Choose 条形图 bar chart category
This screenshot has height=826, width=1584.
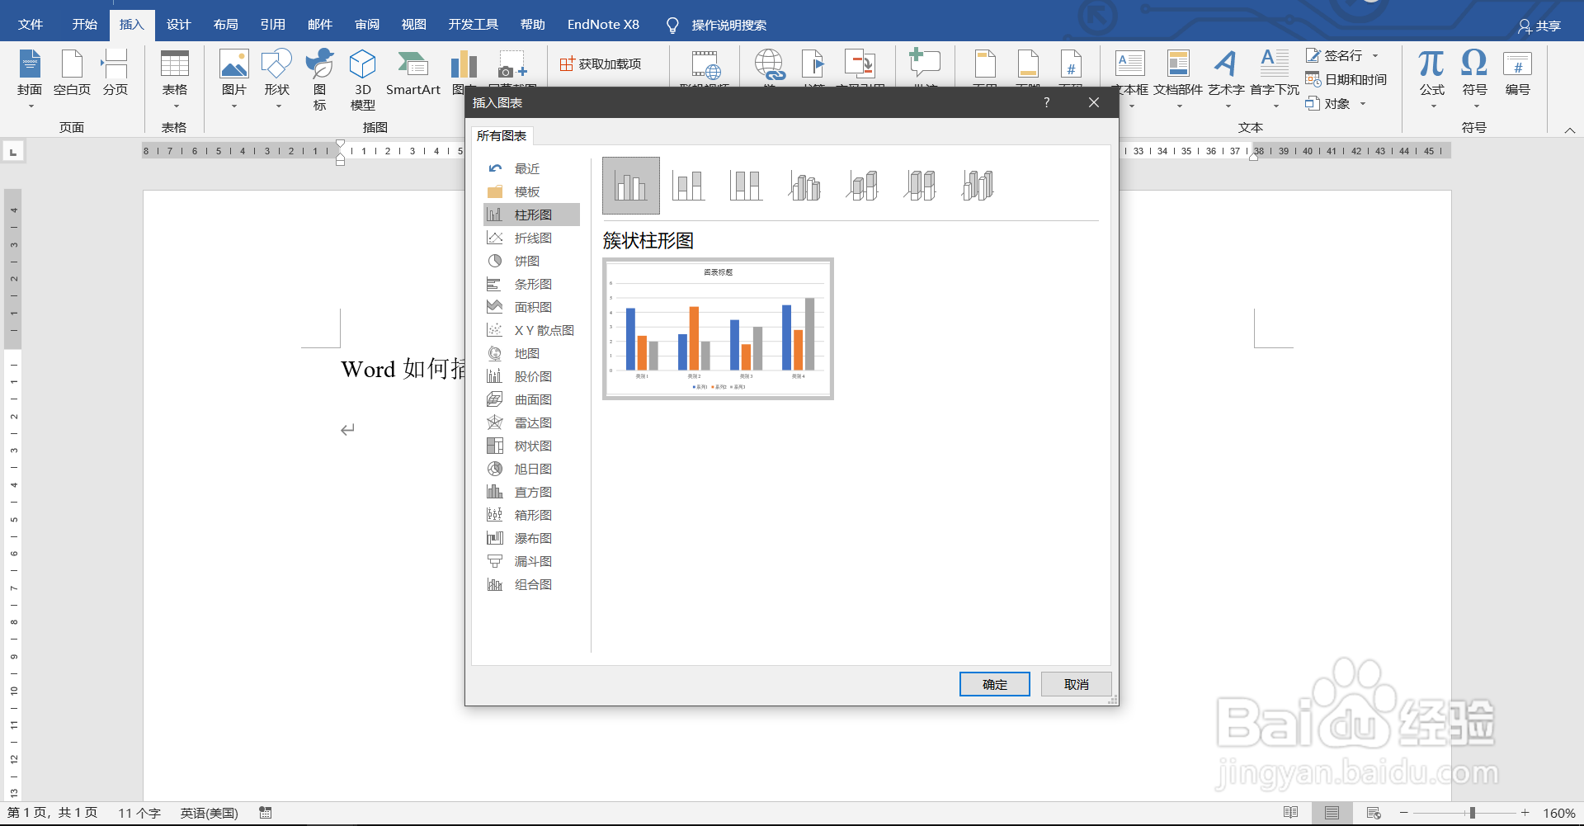pyautogui.click(x=531, y=284)
